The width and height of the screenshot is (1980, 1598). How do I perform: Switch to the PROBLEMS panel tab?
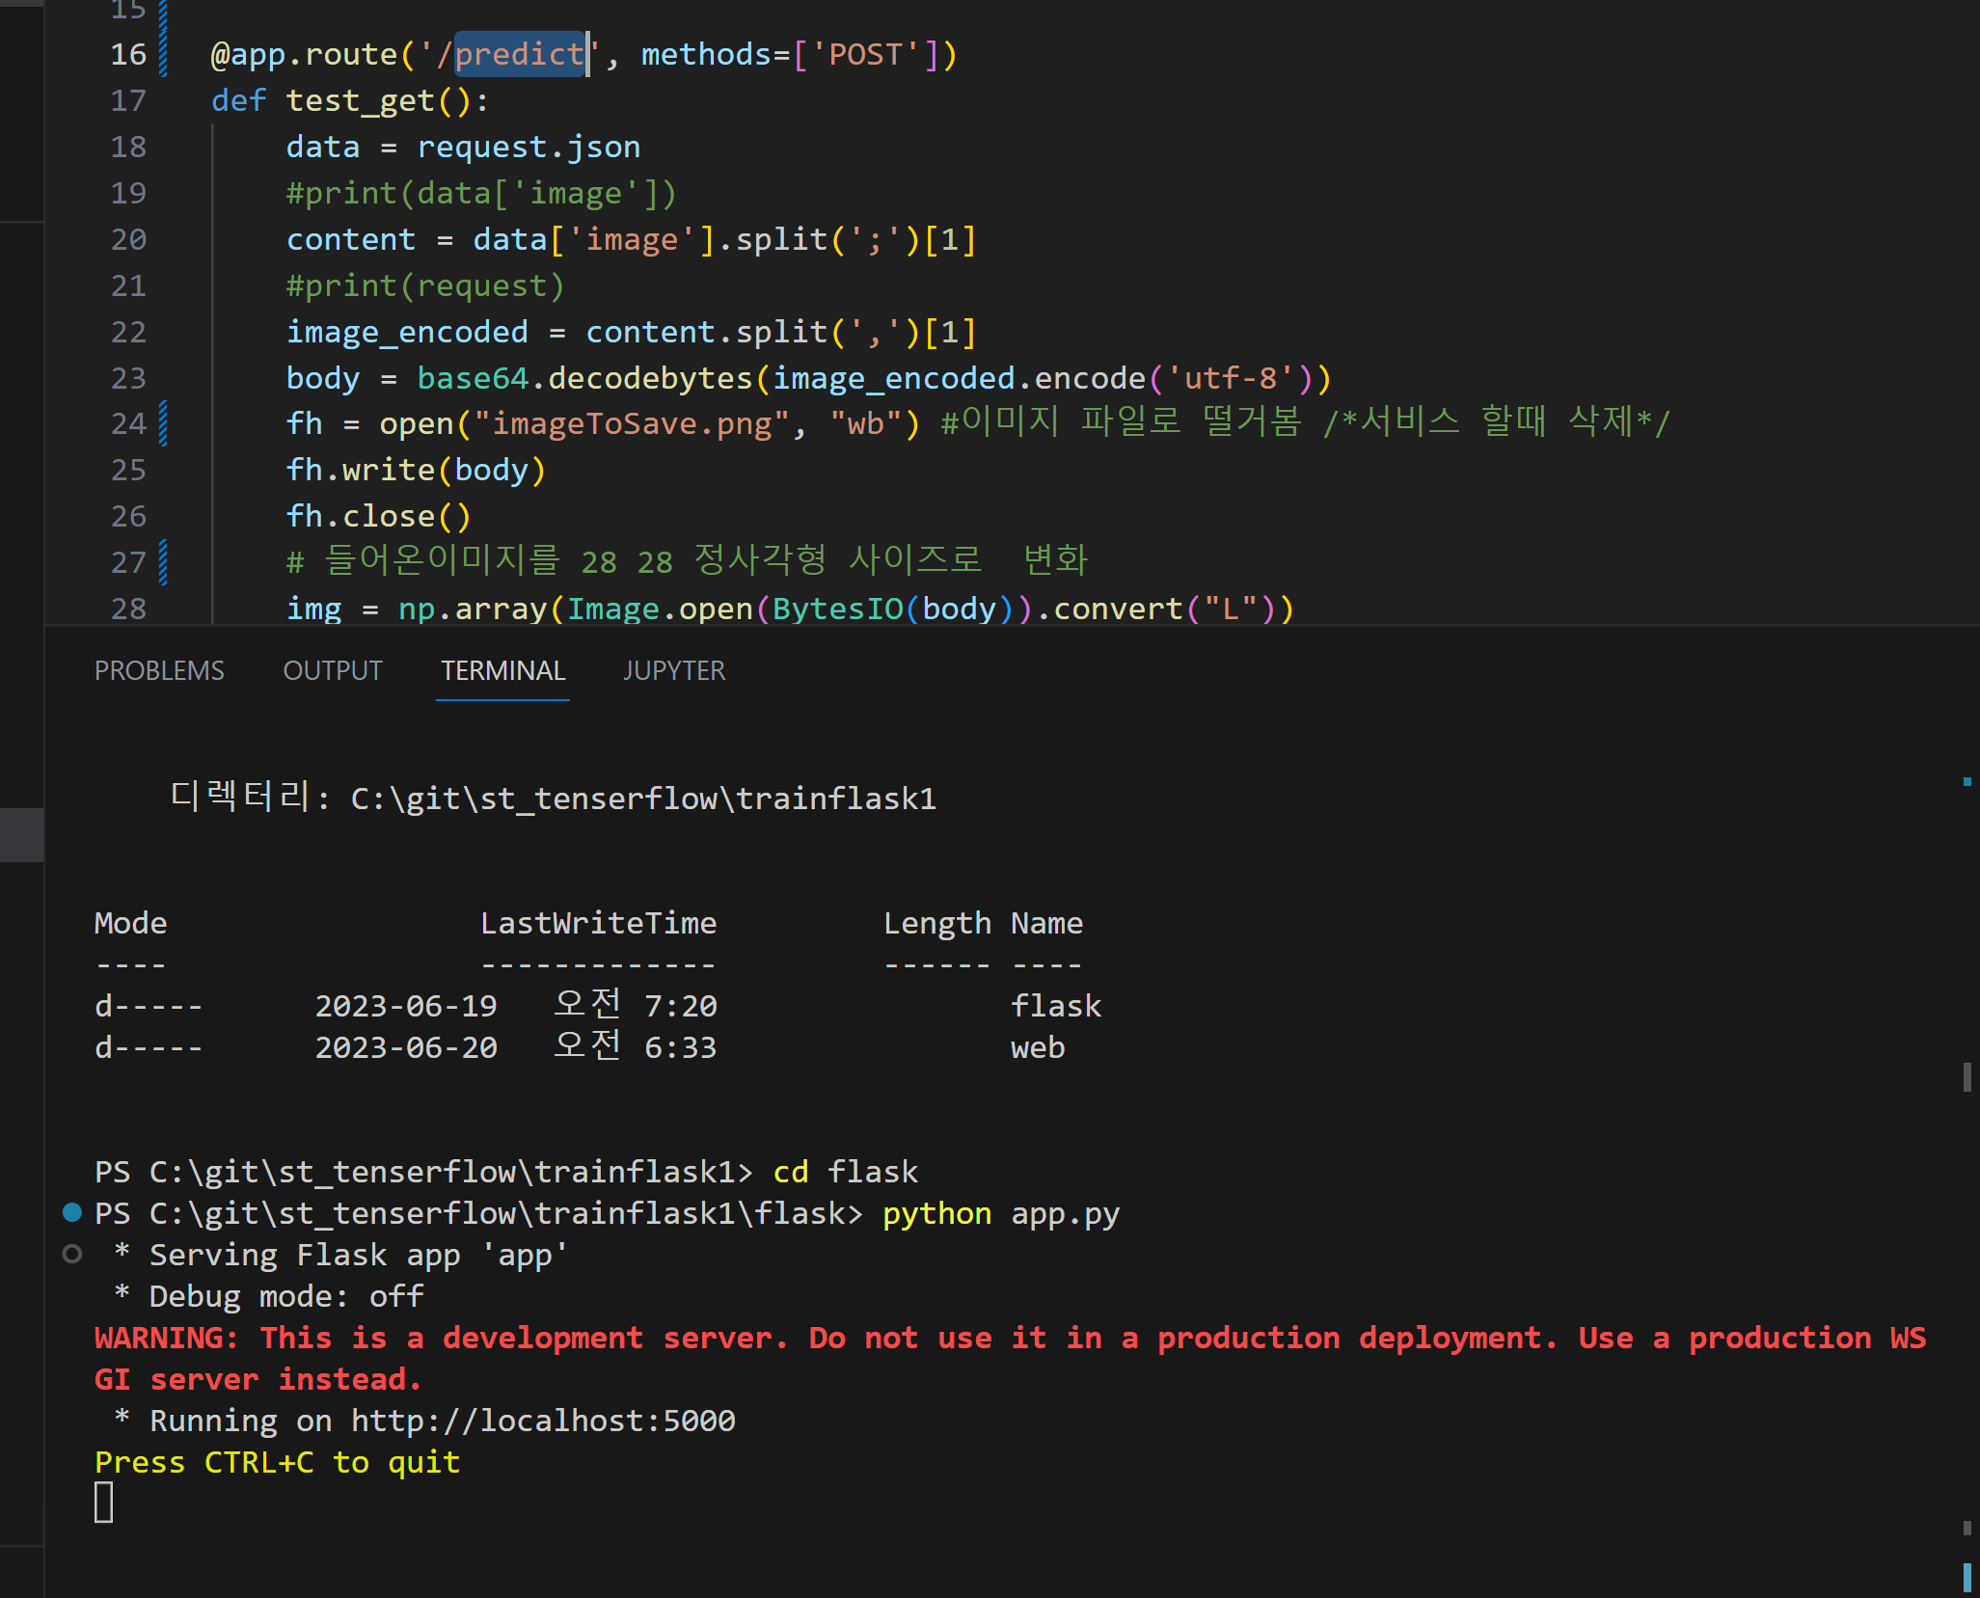point(159,670)
